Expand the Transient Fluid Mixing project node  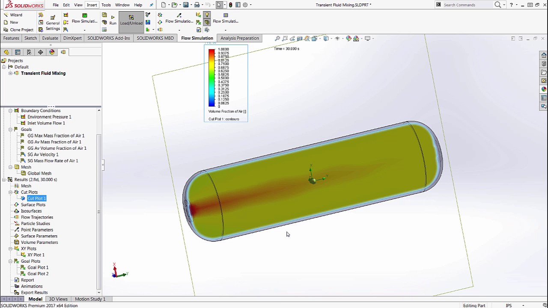coord(10,73)
